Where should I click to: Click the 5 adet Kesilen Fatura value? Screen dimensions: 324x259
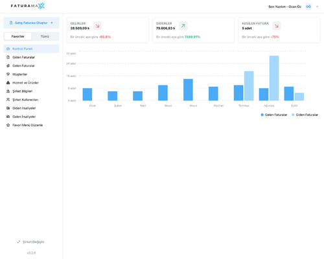pos(247,28)
